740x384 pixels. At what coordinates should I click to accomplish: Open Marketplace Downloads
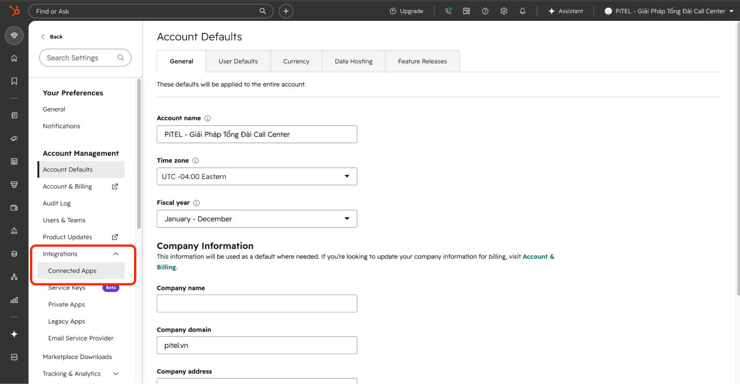pos(77,357)
